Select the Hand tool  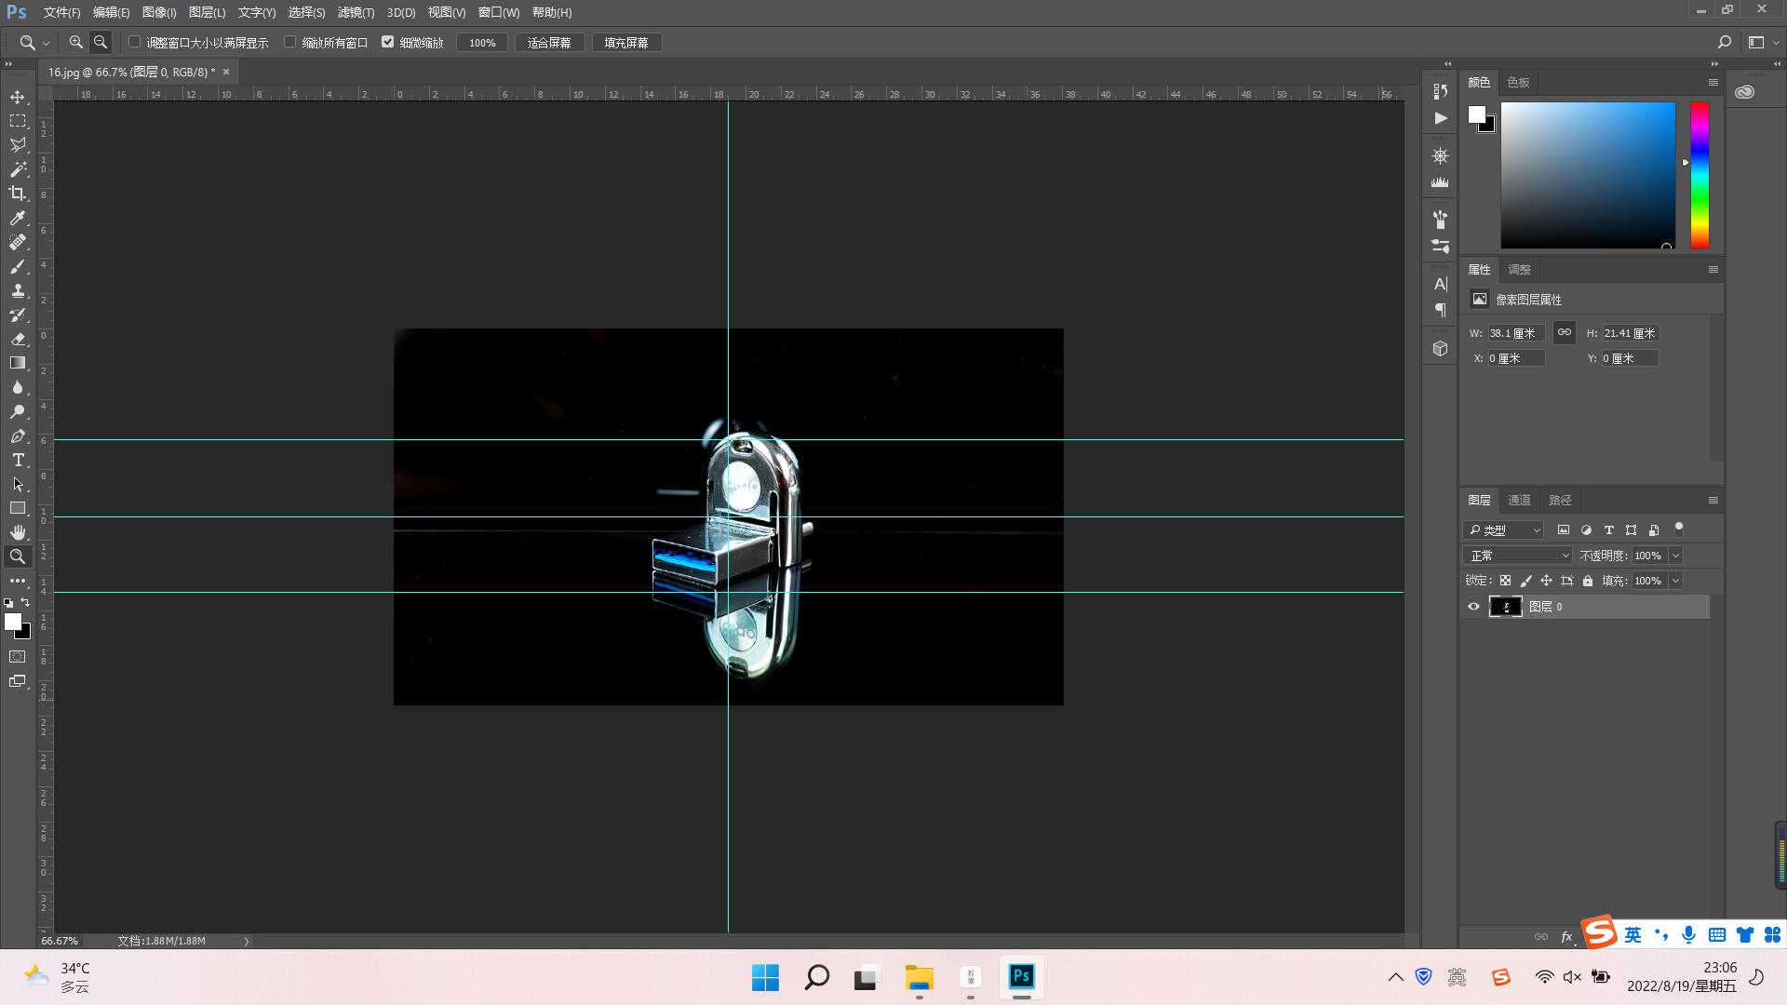(18, 532)
